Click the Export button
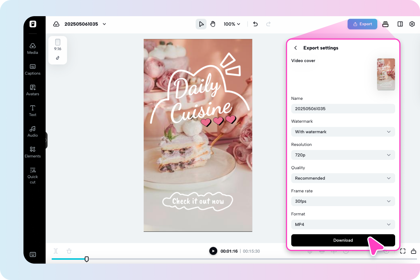Screen dimensions: 420x280 (362, 24)
